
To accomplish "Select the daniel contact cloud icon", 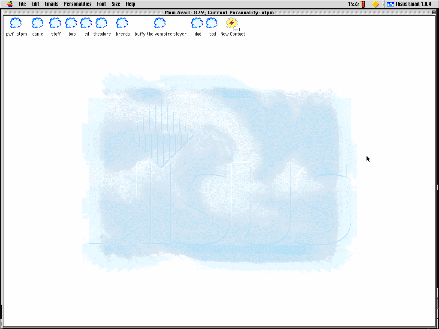I will 38,23.
